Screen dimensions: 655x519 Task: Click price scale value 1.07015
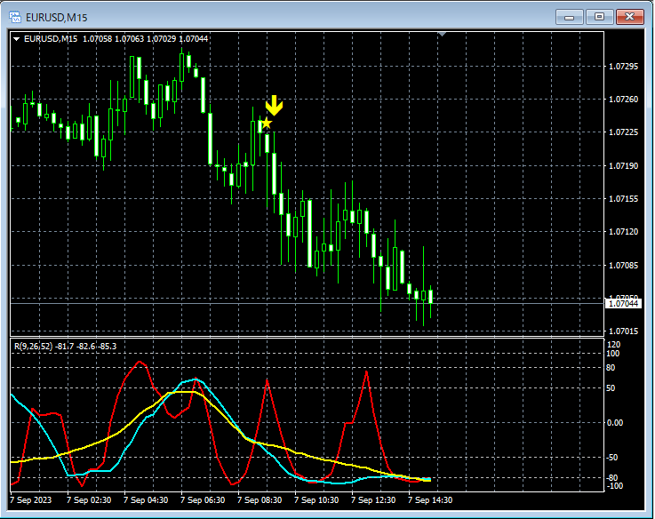click(623, 331)
